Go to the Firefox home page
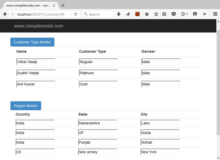Screen dimensions: 220x160 [x=147, y=14]
